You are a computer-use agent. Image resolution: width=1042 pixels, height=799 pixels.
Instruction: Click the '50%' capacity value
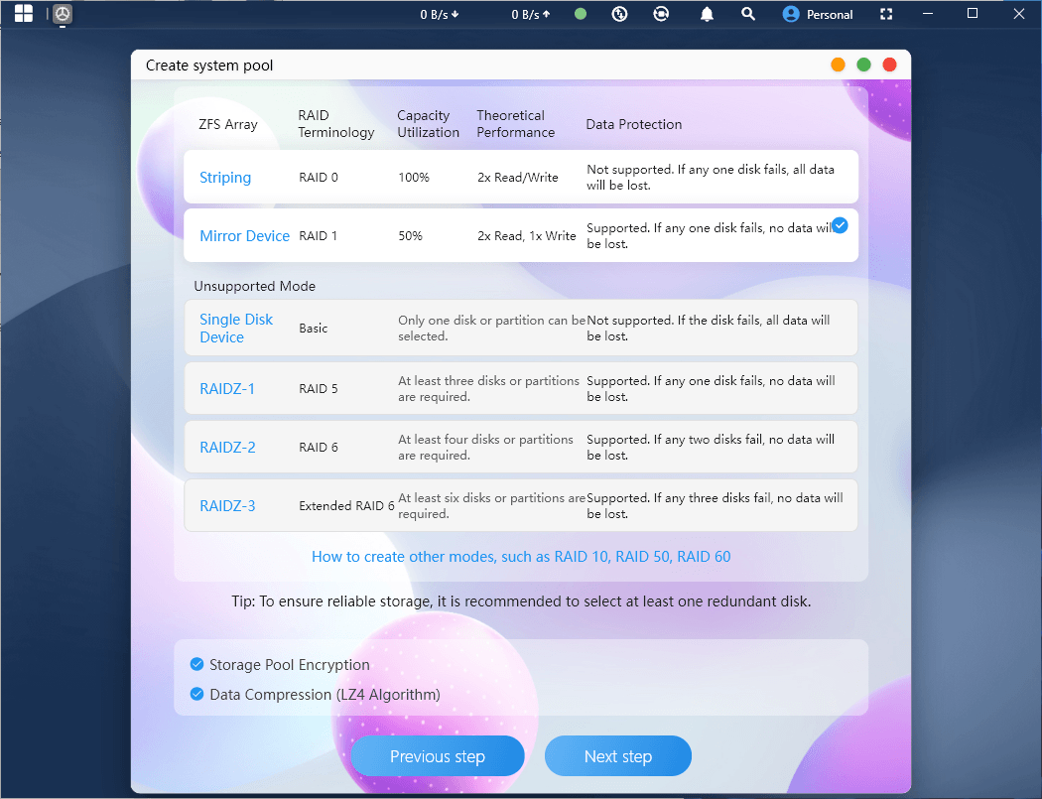(x=410, y=236)
